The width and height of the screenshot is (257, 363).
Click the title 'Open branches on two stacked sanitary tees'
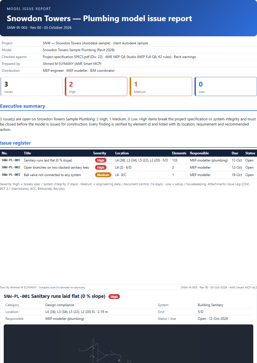click(56, 167)
